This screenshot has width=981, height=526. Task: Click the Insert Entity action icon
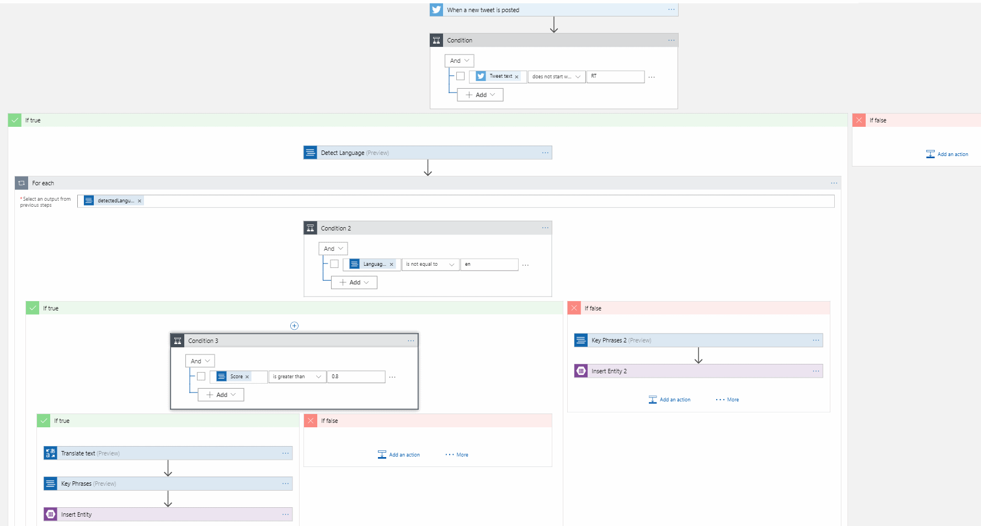(x=50, y=514)
